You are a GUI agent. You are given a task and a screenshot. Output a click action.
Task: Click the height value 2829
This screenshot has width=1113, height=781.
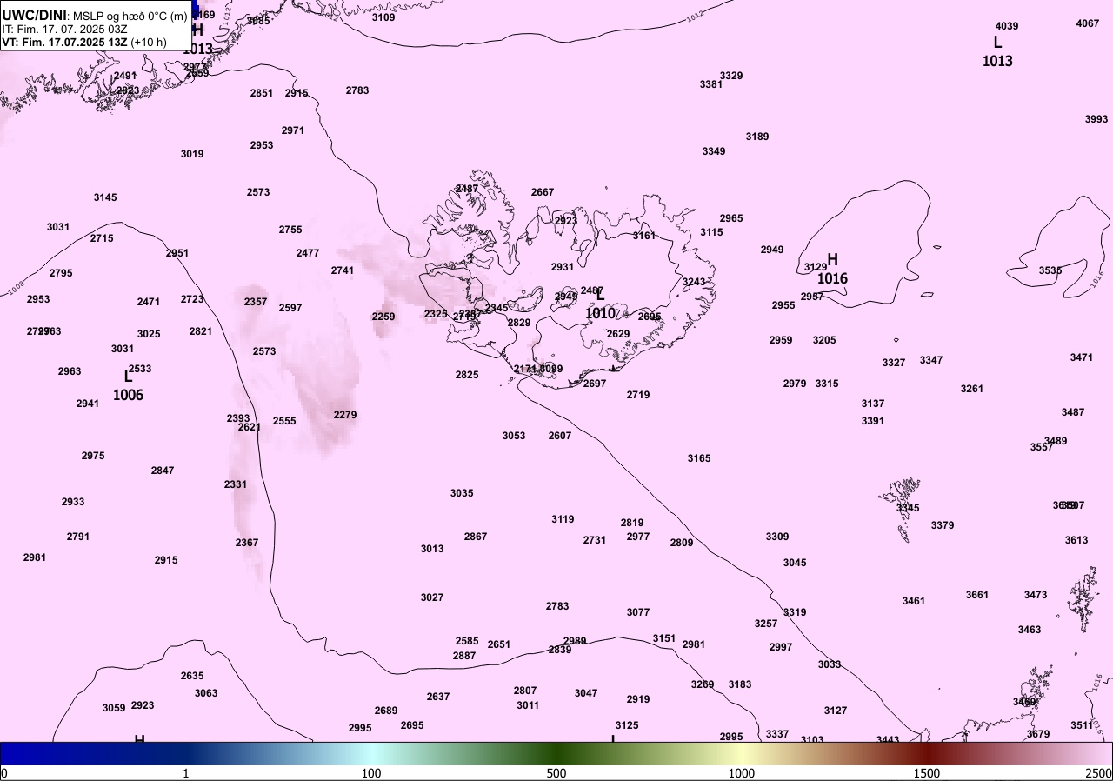[519, 323]
